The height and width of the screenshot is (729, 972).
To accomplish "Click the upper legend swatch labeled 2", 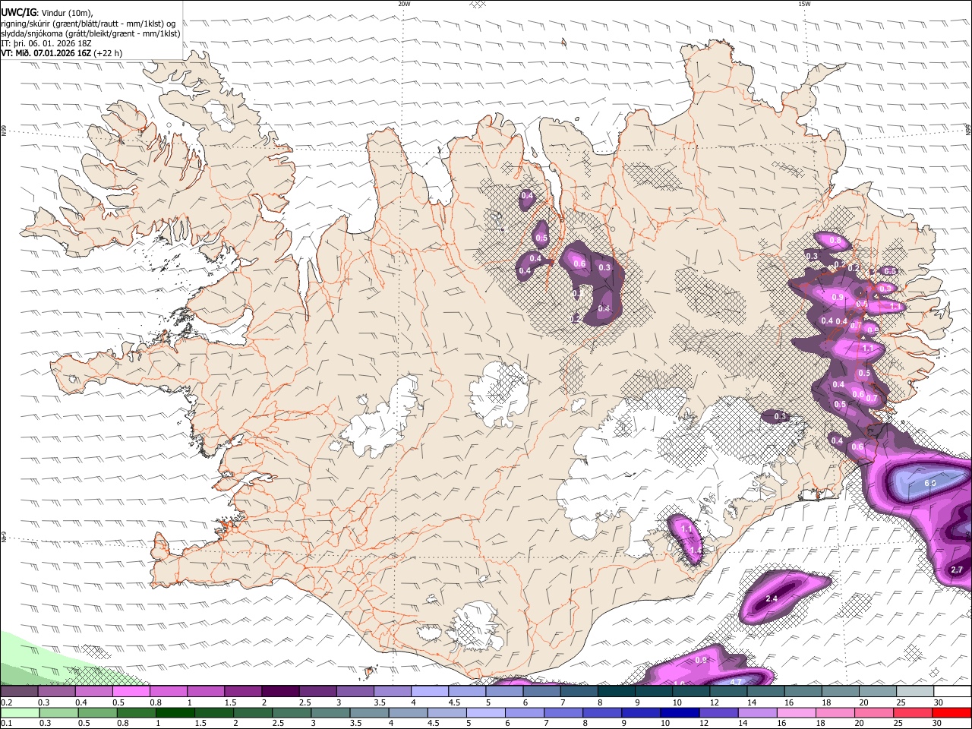I will click(x=280, y=692).
